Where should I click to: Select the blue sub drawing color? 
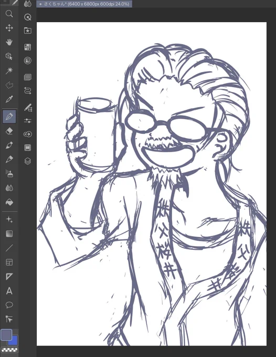click(14, 341)
